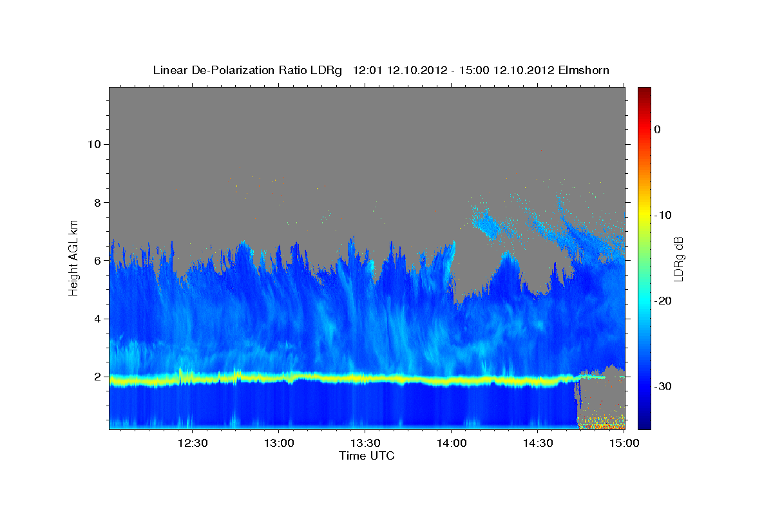The height and width of the screenshot is (515, 773).
Task: Click the yellow melting layer band at 13:00
Action: click(278, 378)
